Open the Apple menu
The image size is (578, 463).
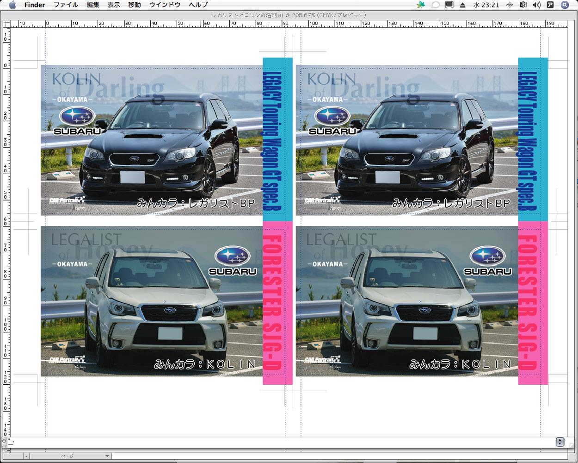click(x=12, y=5)
